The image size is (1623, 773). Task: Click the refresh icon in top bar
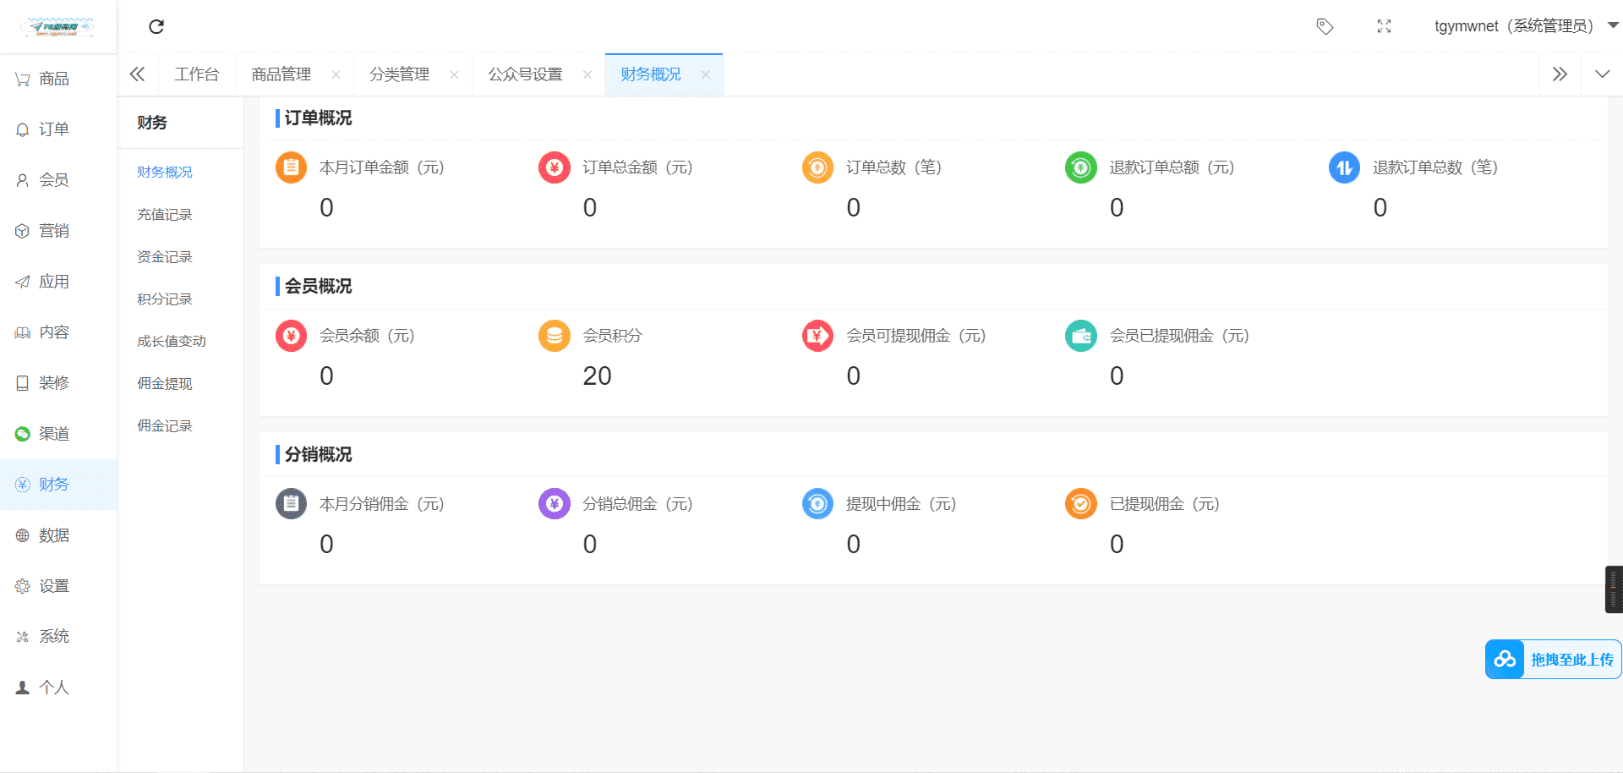(x=156, y=27)
